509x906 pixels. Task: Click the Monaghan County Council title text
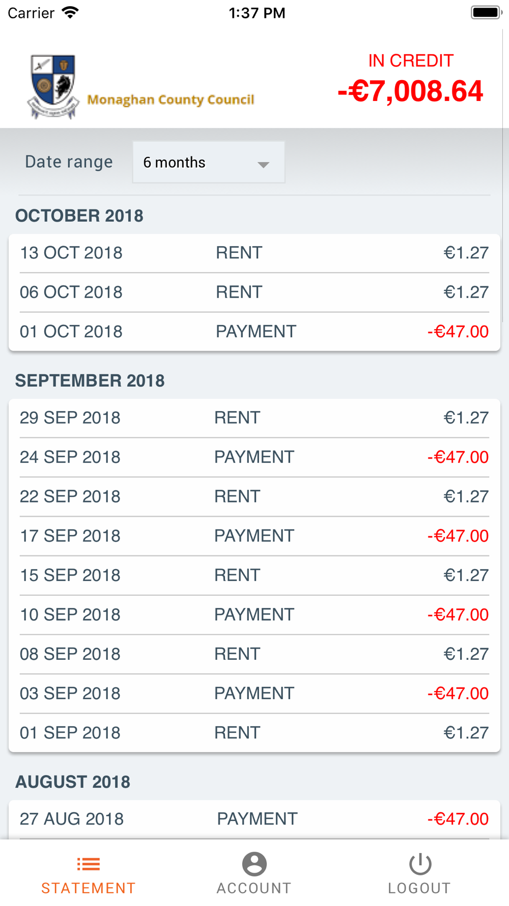(x=171, y=100)
